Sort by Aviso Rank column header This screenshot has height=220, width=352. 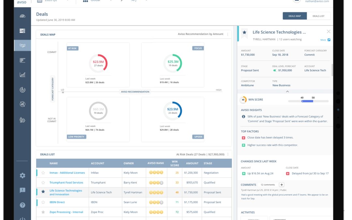(155, 163)
